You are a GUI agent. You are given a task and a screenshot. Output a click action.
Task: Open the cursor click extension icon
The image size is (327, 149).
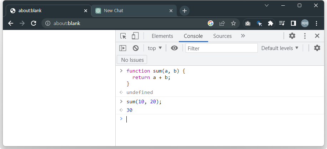click(x=259, y=23)
